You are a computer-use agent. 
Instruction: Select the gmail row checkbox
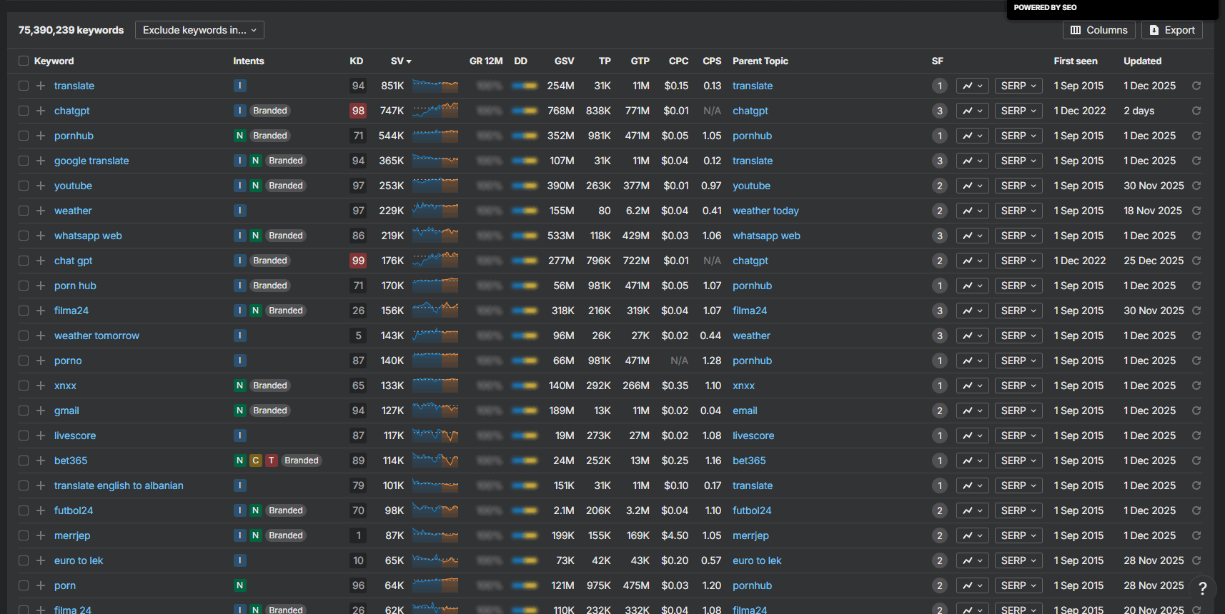(x=24, y=411)
